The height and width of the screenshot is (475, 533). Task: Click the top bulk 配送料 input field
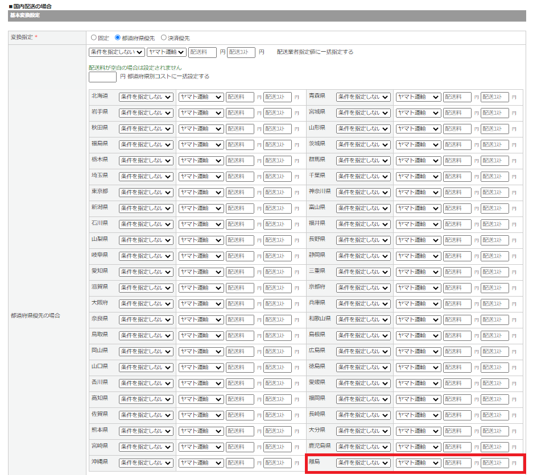point(203,52)
